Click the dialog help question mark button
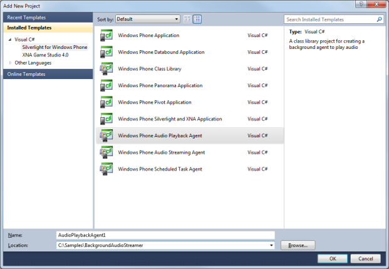This screenshot has width=389, height=269. (361, 4)
